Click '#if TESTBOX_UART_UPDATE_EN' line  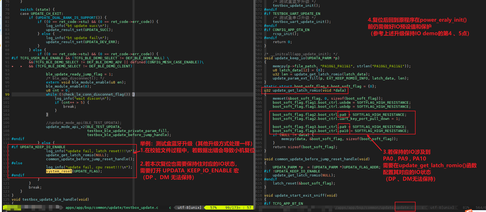coord(292,13)
